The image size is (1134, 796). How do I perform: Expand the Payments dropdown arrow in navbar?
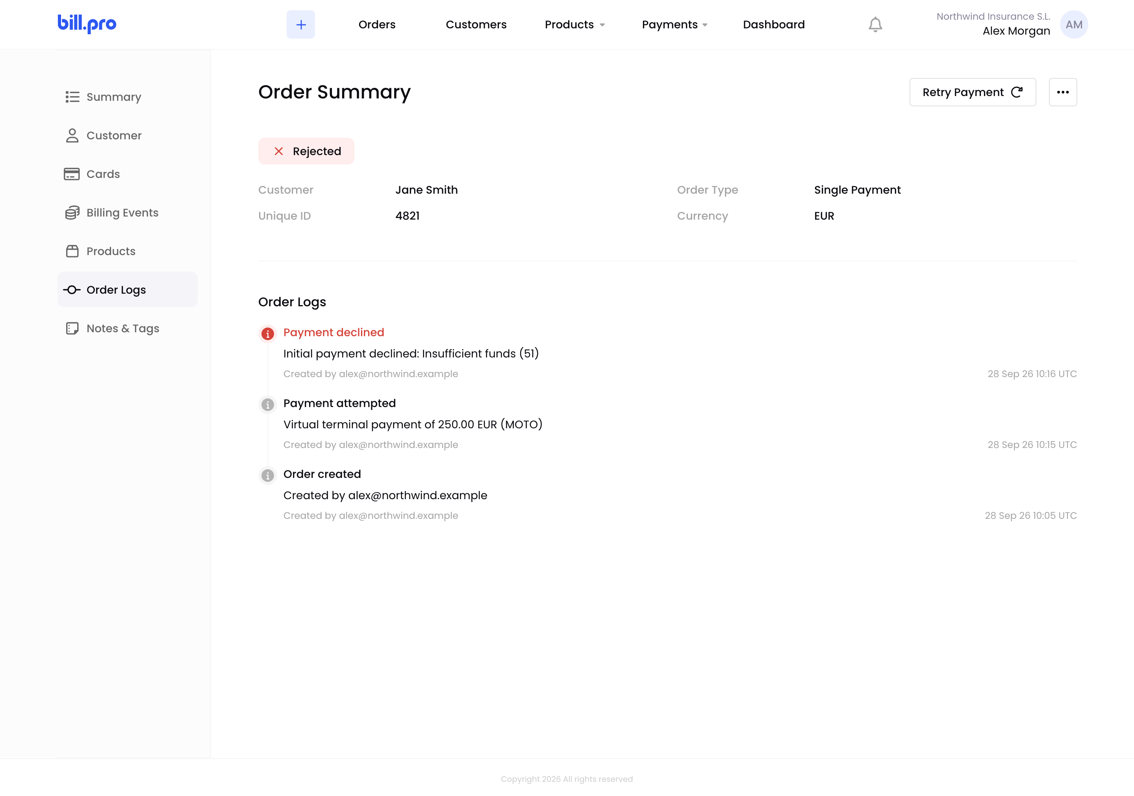[705, 25]
